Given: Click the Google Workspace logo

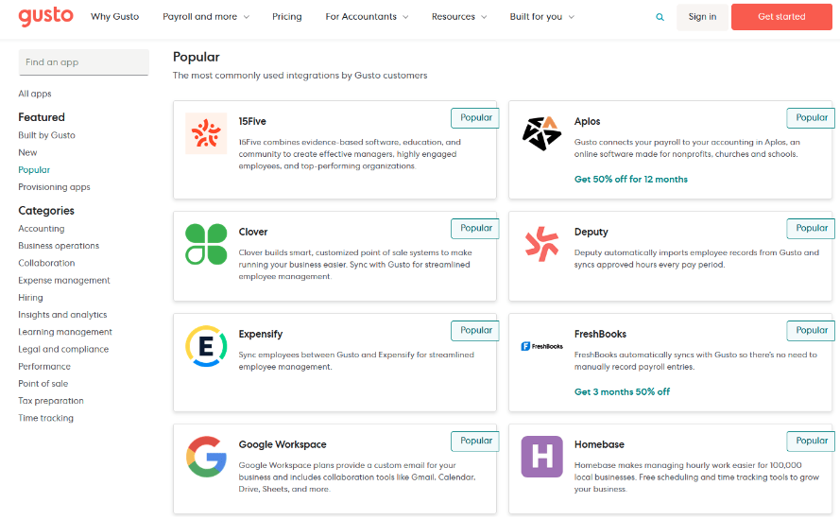Looking at the screenshot, I should (206, 457).
